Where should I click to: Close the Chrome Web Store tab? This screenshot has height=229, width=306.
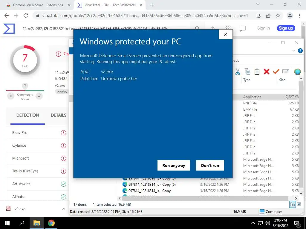point(69,5)
